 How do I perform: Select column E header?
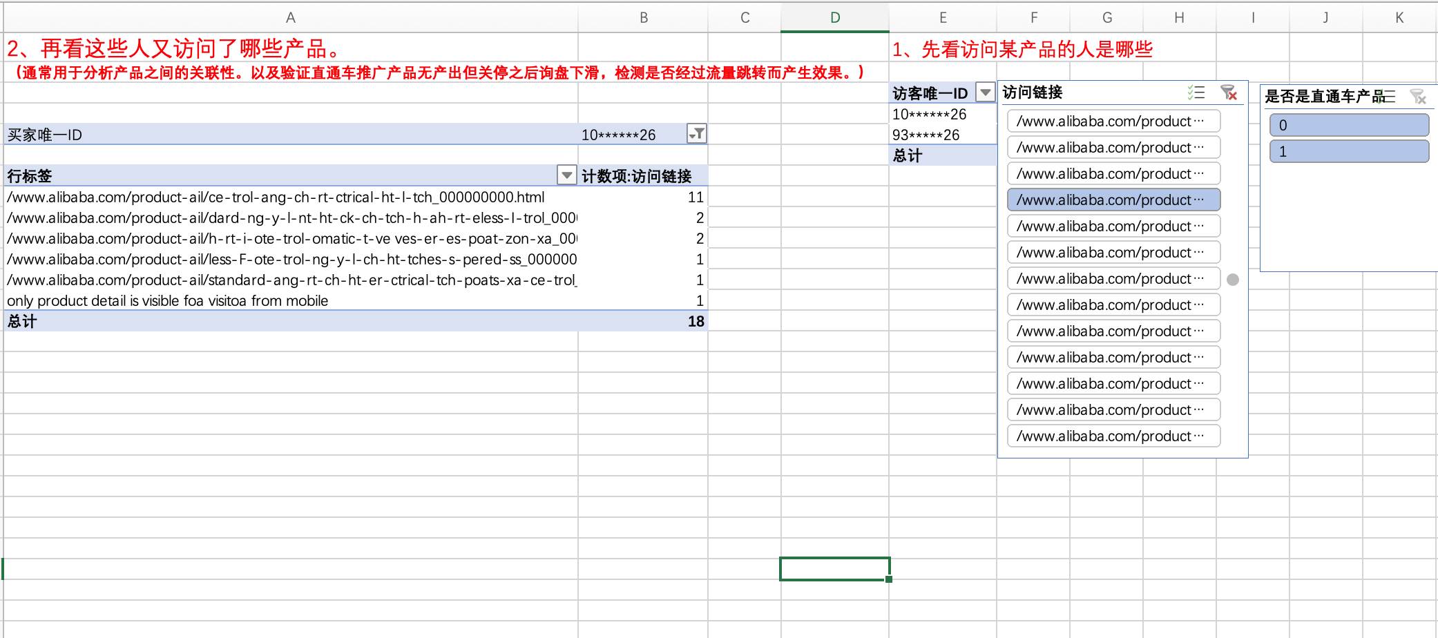[x=943, y=18]
